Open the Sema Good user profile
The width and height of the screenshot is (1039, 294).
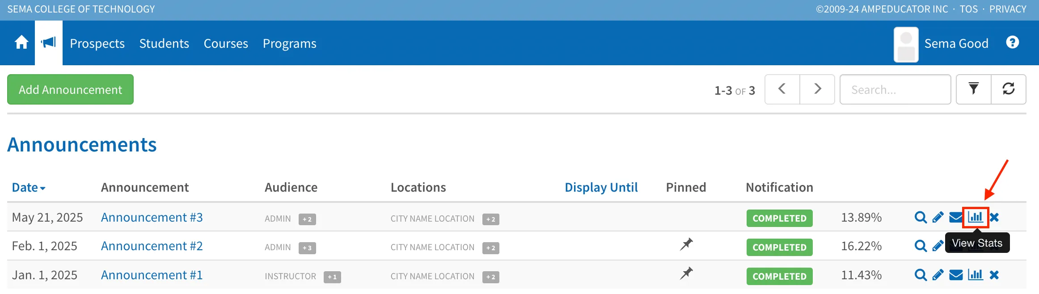coord(941,44)
